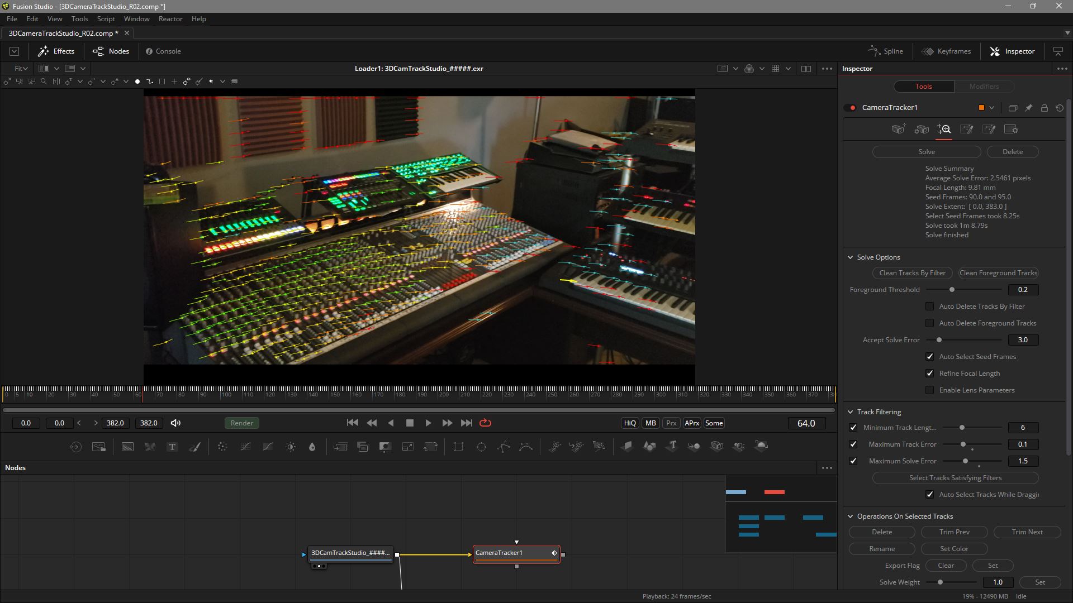Check Enable Lens Parameters box
Viewport: 1073px width, 603px height.
pyautogui.click(x=929, y=390)
